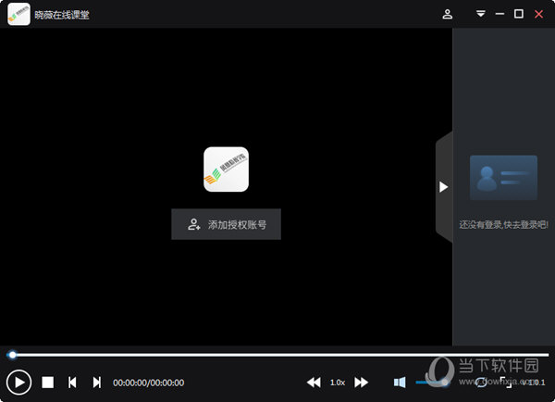The height and width of the screenshot is (402, 555).
Task: Minimize the player window
Action: [499, 14]
